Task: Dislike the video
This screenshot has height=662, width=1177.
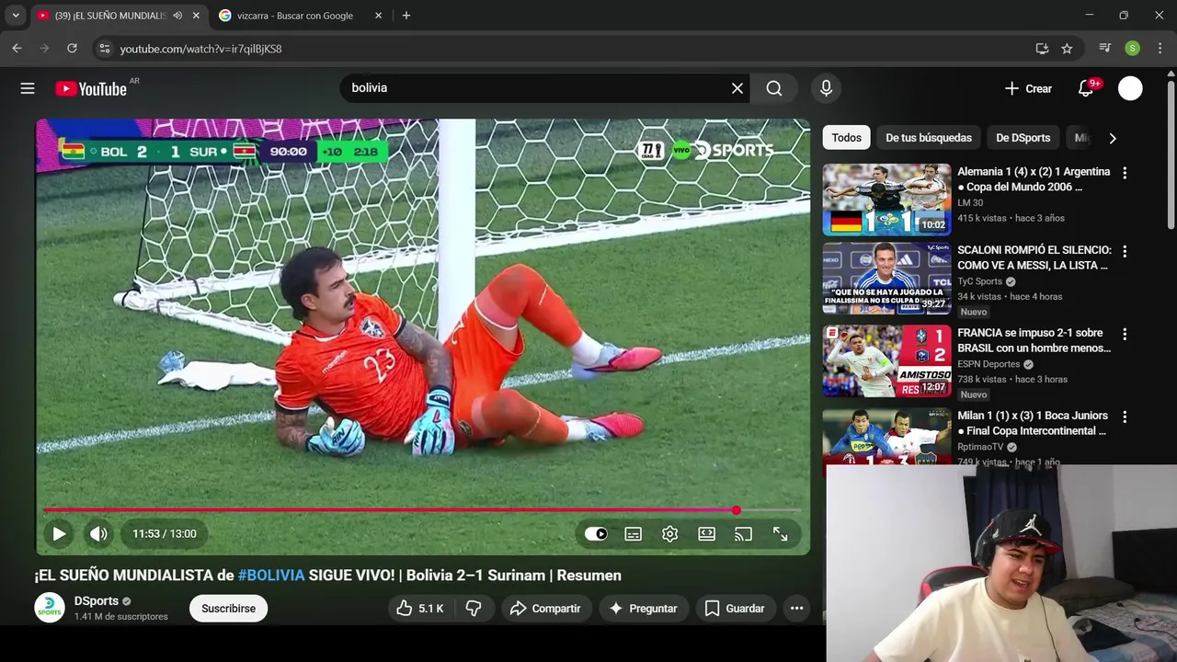Action: point(474,608)
